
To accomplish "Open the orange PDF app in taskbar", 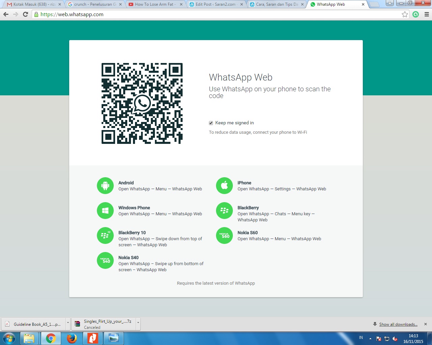I will tap(92, 338).
